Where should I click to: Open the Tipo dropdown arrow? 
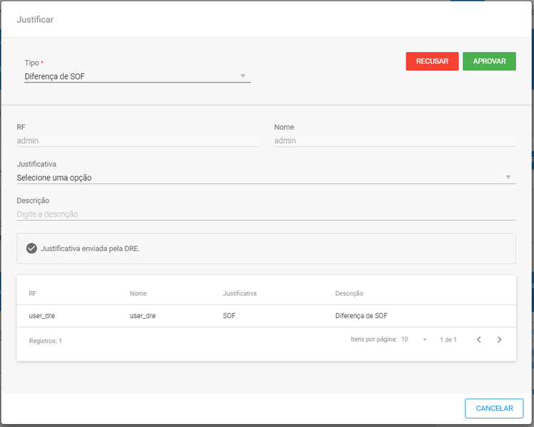(x=243, y=76)
